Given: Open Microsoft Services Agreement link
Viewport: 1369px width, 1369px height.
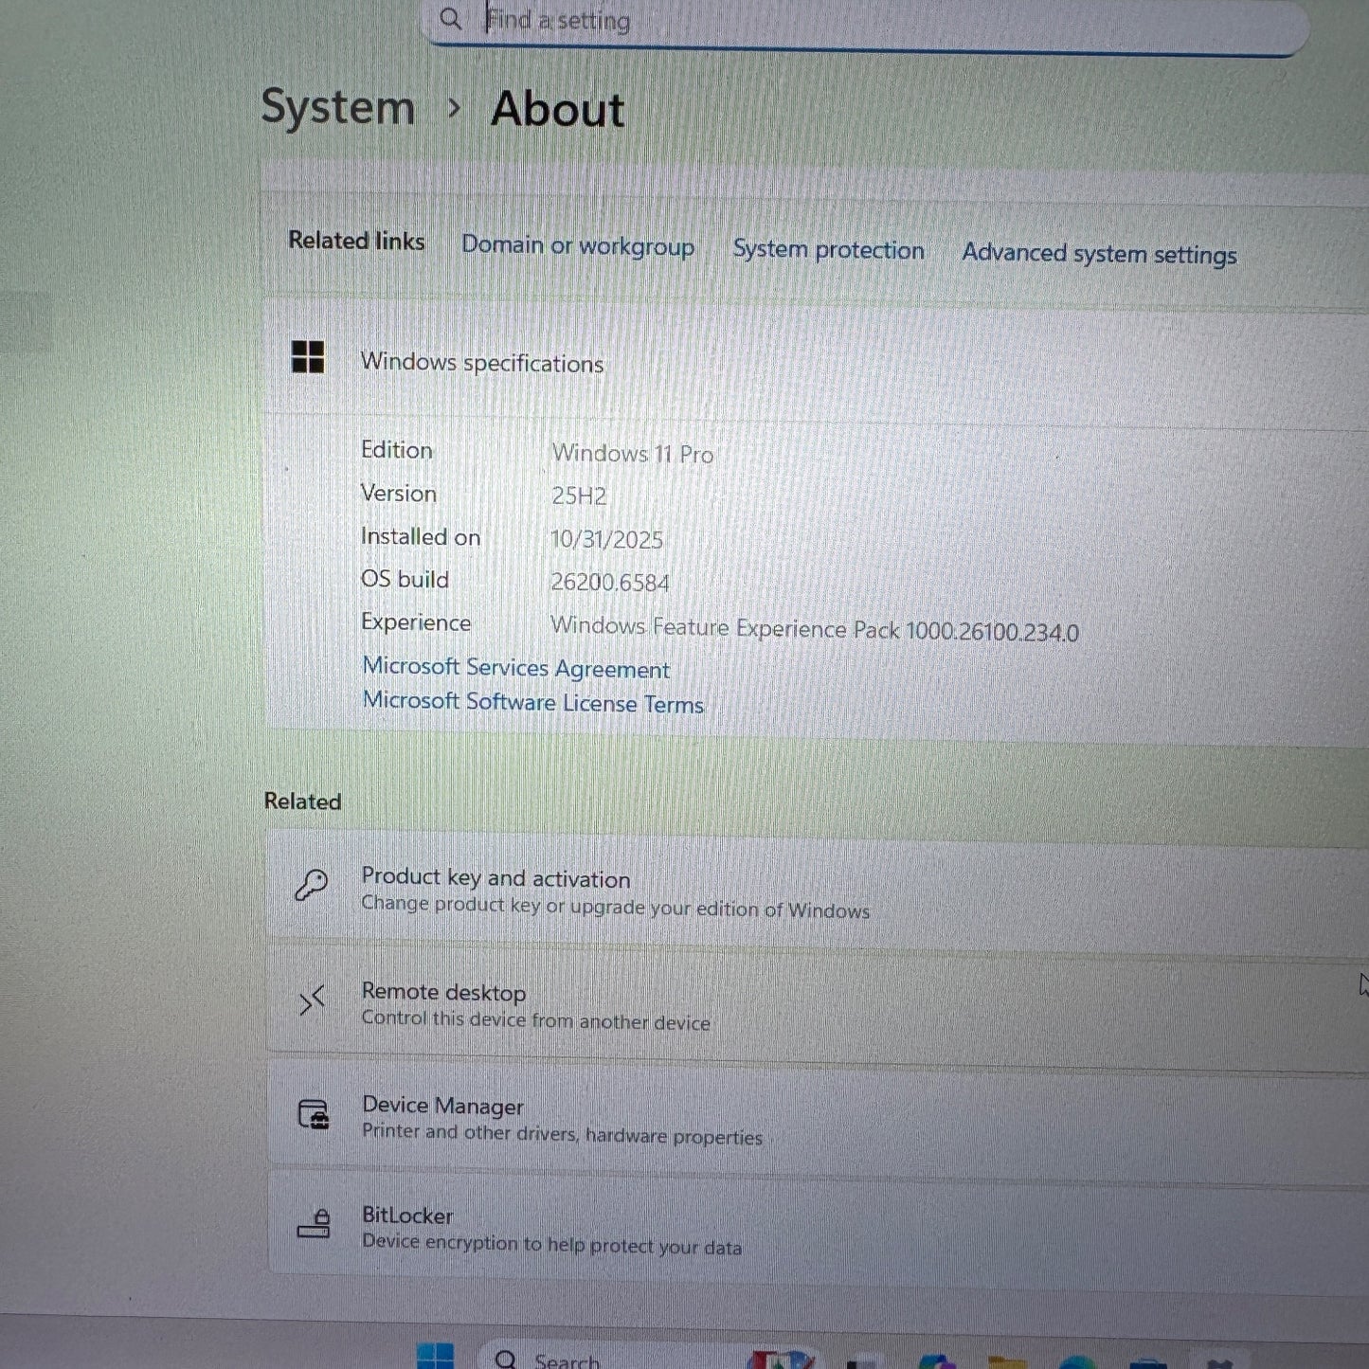Looking at the screenshot, I should click(x=515, y=668).
